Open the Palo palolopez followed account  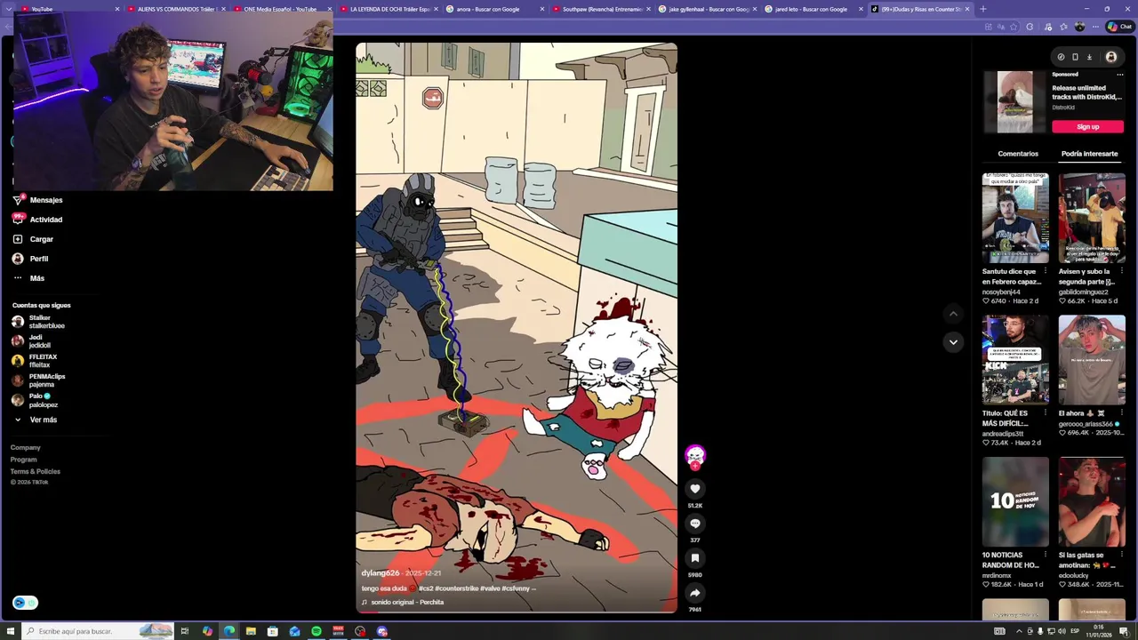tap(34, 400)
